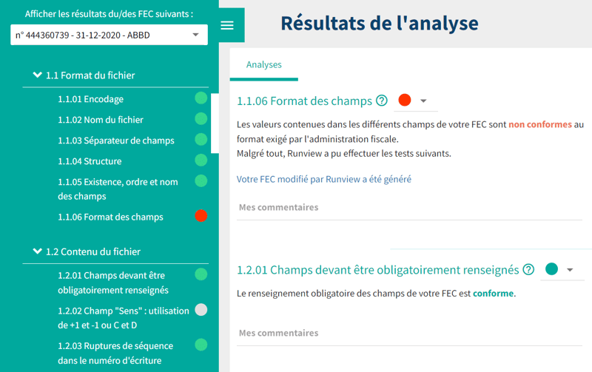
Task: Open help icon for 1.1.06 Format des champs
Action: coord(382,101)
